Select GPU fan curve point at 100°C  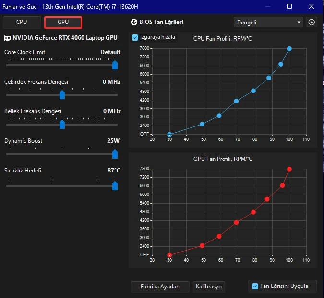coord(289,169)
